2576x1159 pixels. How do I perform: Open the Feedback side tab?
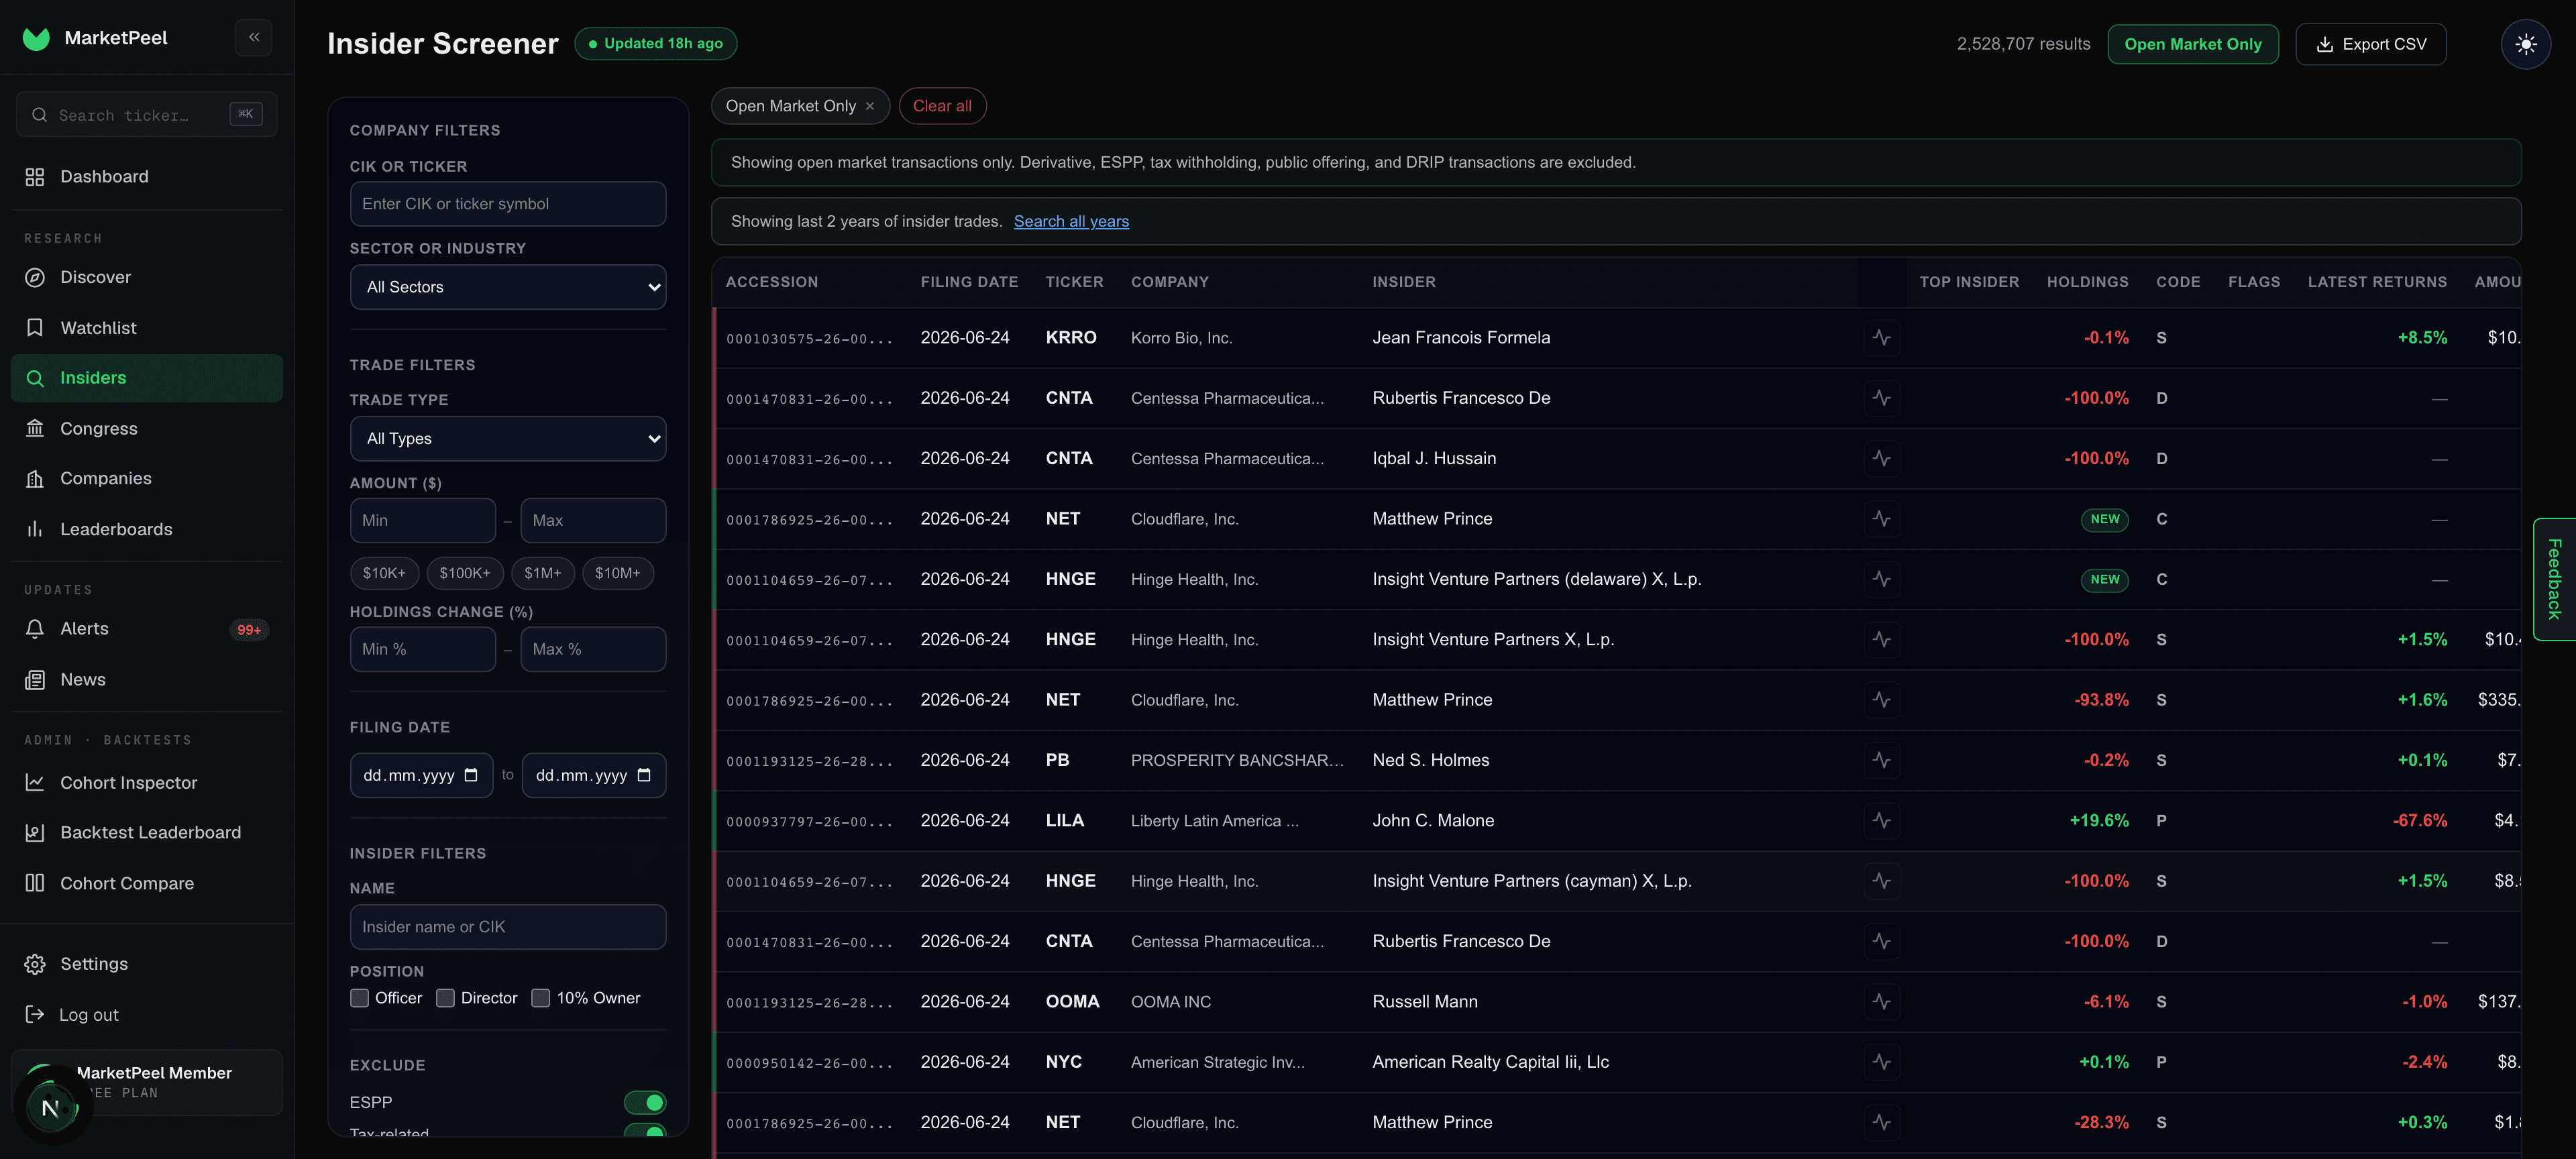[2554, 579]
